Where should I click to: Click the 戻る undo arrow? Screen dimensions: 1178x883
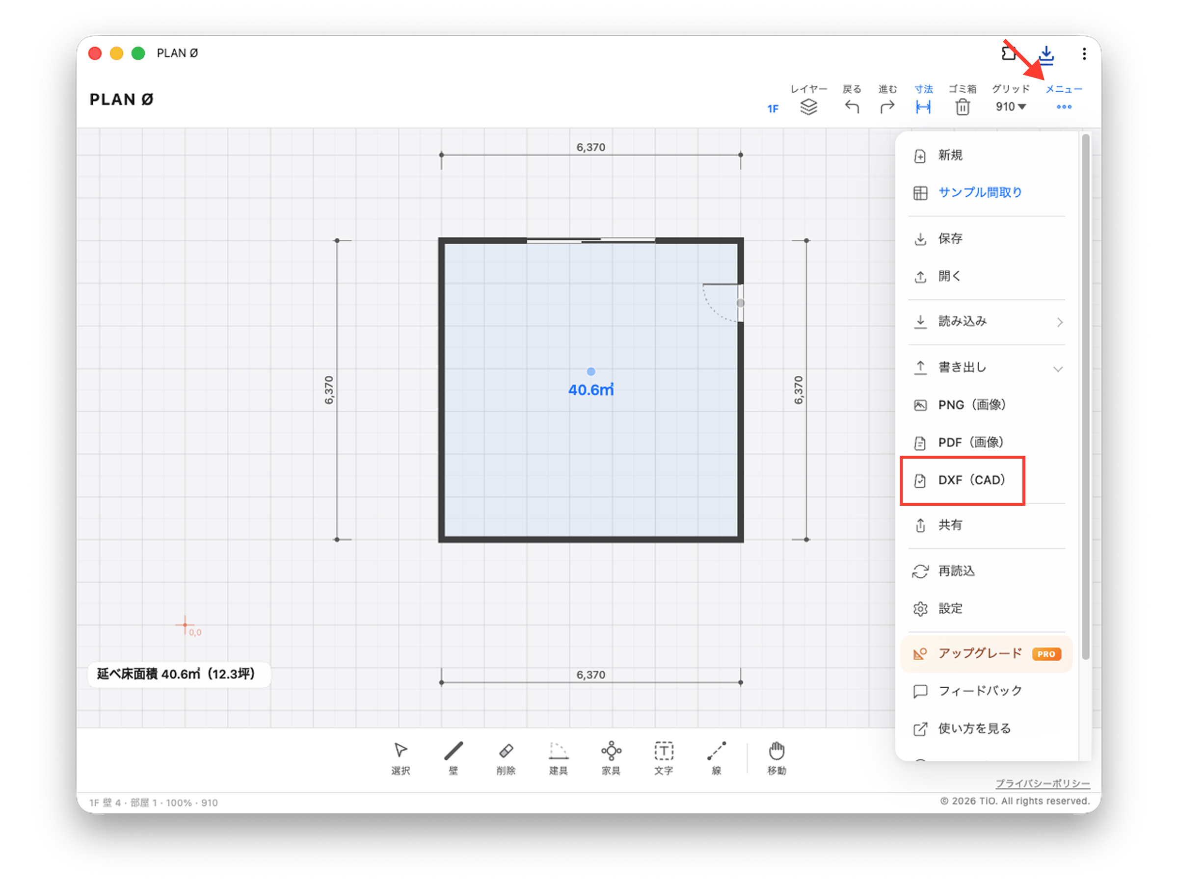(852, 106)
